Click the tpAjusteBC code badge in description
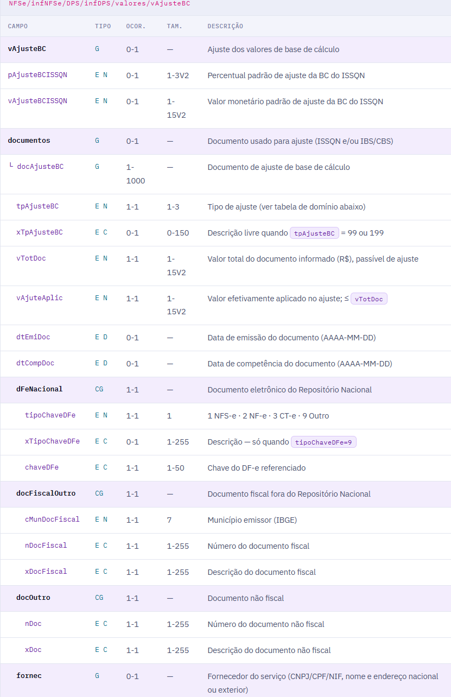This screenshot has height=697, width=451. click(x=314, y=233)
